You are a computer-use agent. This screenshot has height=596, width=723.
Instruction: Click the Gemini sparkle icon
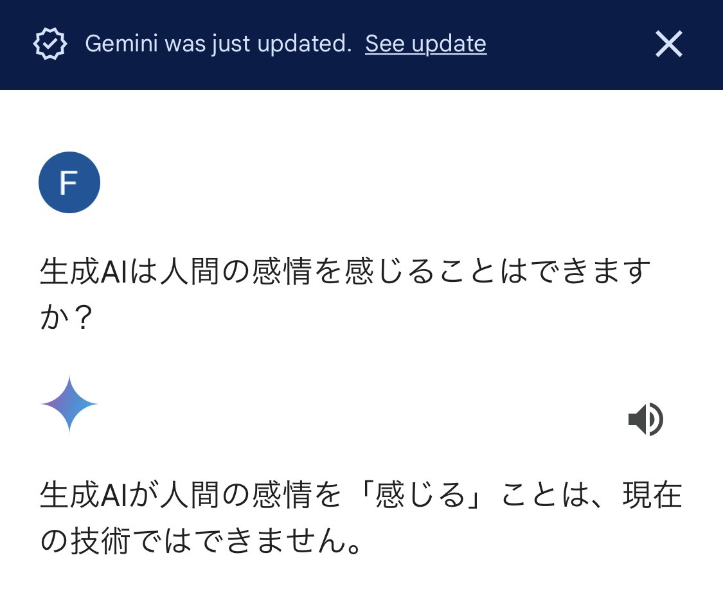[x=69, y=405]
